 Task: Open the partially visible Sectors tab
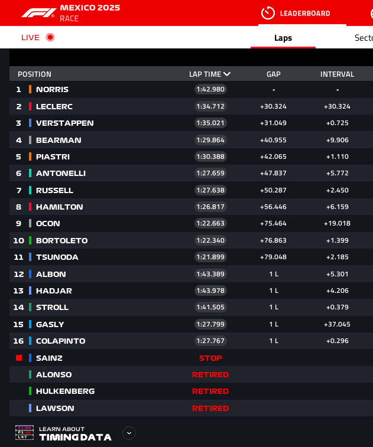pos(363,38)
